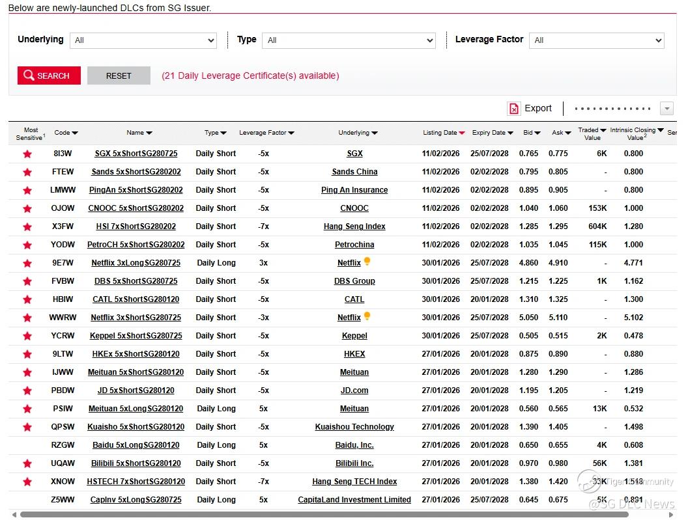This screenshot has height=520, width=688.
Task: Expand the Leverage Factor dropdown
Action: [x=596, y=40]
